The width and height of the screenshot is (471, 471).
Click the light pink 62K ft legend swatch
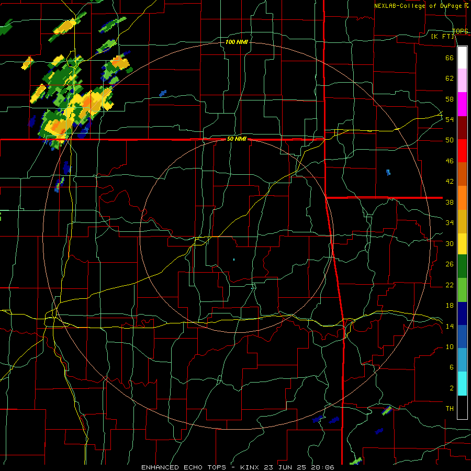click(x=462, y=81)
